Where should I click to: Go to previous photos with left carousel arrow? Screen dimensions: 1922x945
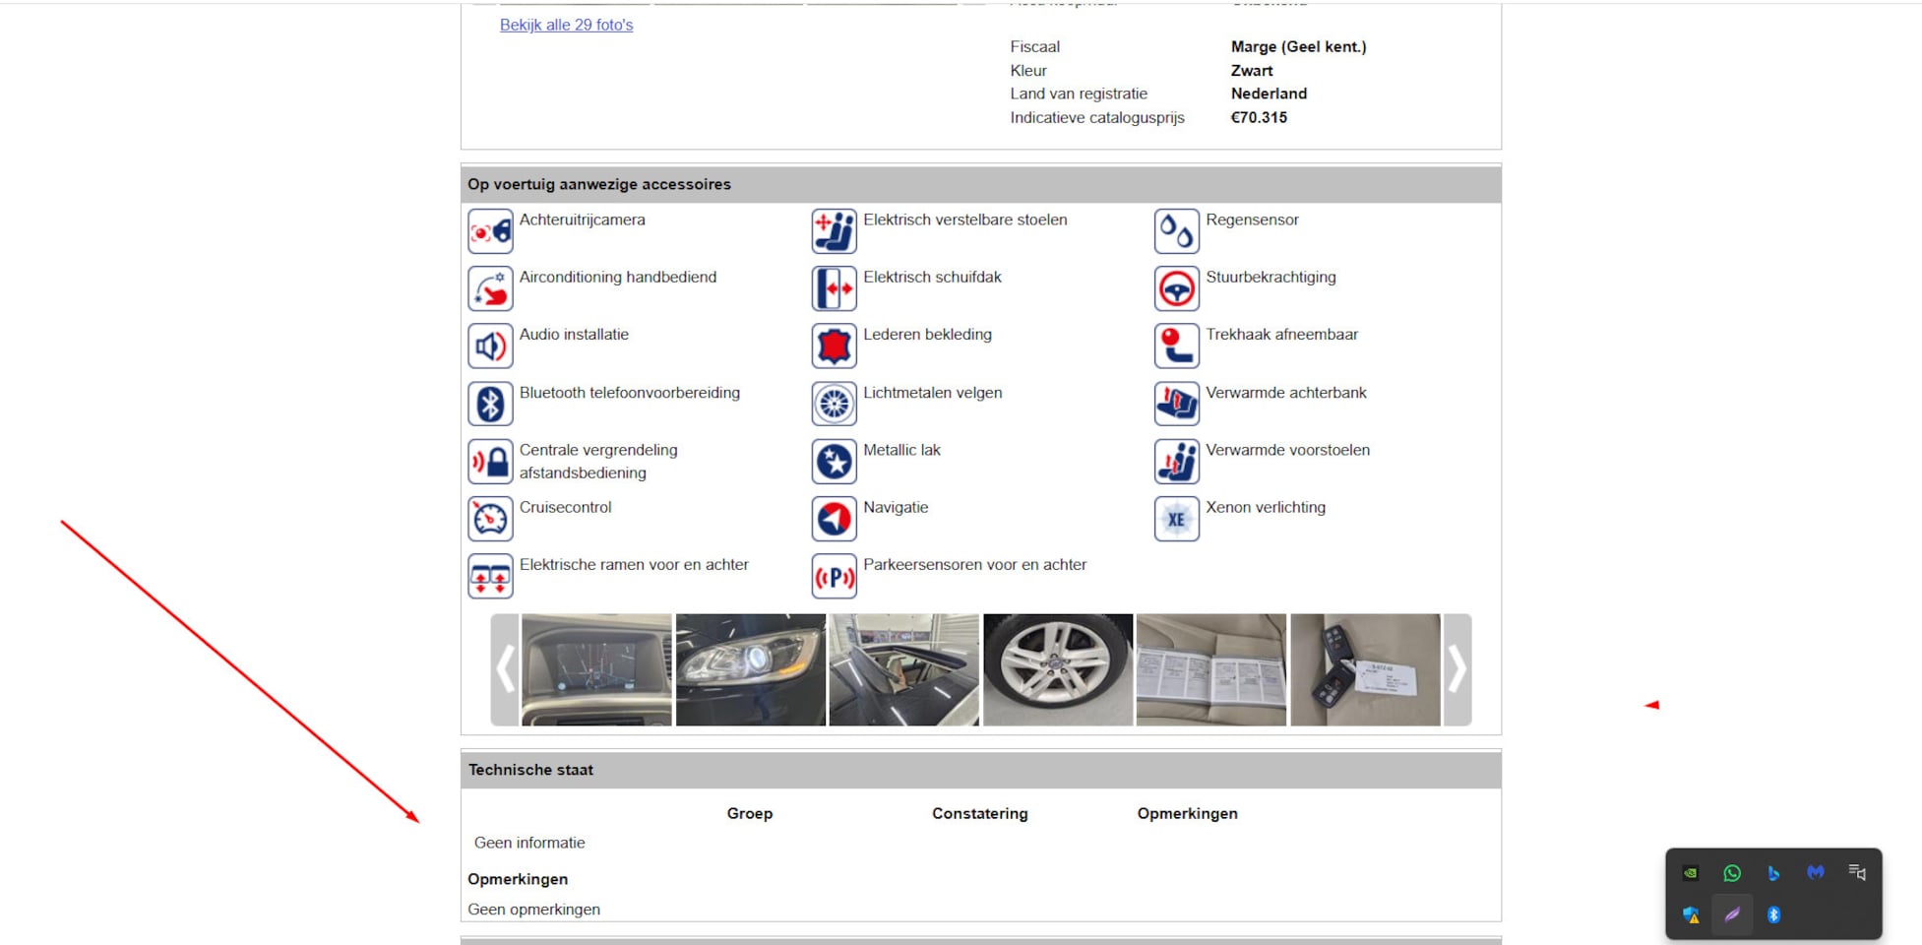[505, 670]
